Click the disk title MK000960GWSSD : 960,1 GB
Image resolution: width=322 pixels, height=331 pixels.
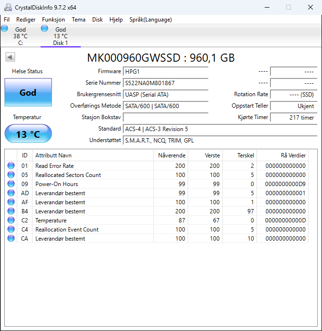click(x=161, y=57)
